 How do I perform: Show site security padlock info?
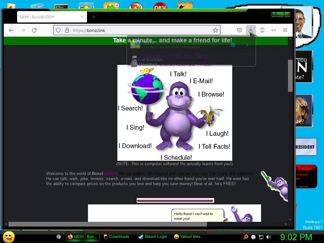coord(67,30)
